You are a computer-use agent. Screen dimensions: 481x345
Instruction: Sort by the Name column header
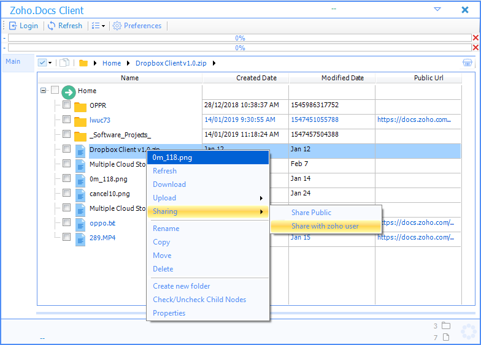point(120,78)
